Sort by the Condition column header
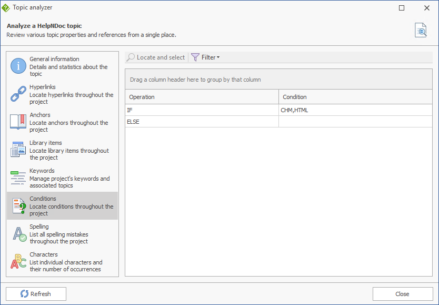This screenshot has height=305, width=439. (x=355, y=97)
